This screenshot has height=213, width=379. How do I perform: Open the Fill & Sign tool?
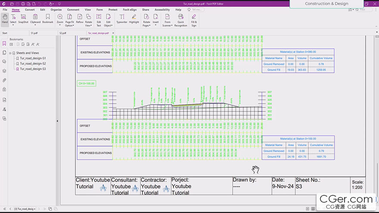coord(194,19)
